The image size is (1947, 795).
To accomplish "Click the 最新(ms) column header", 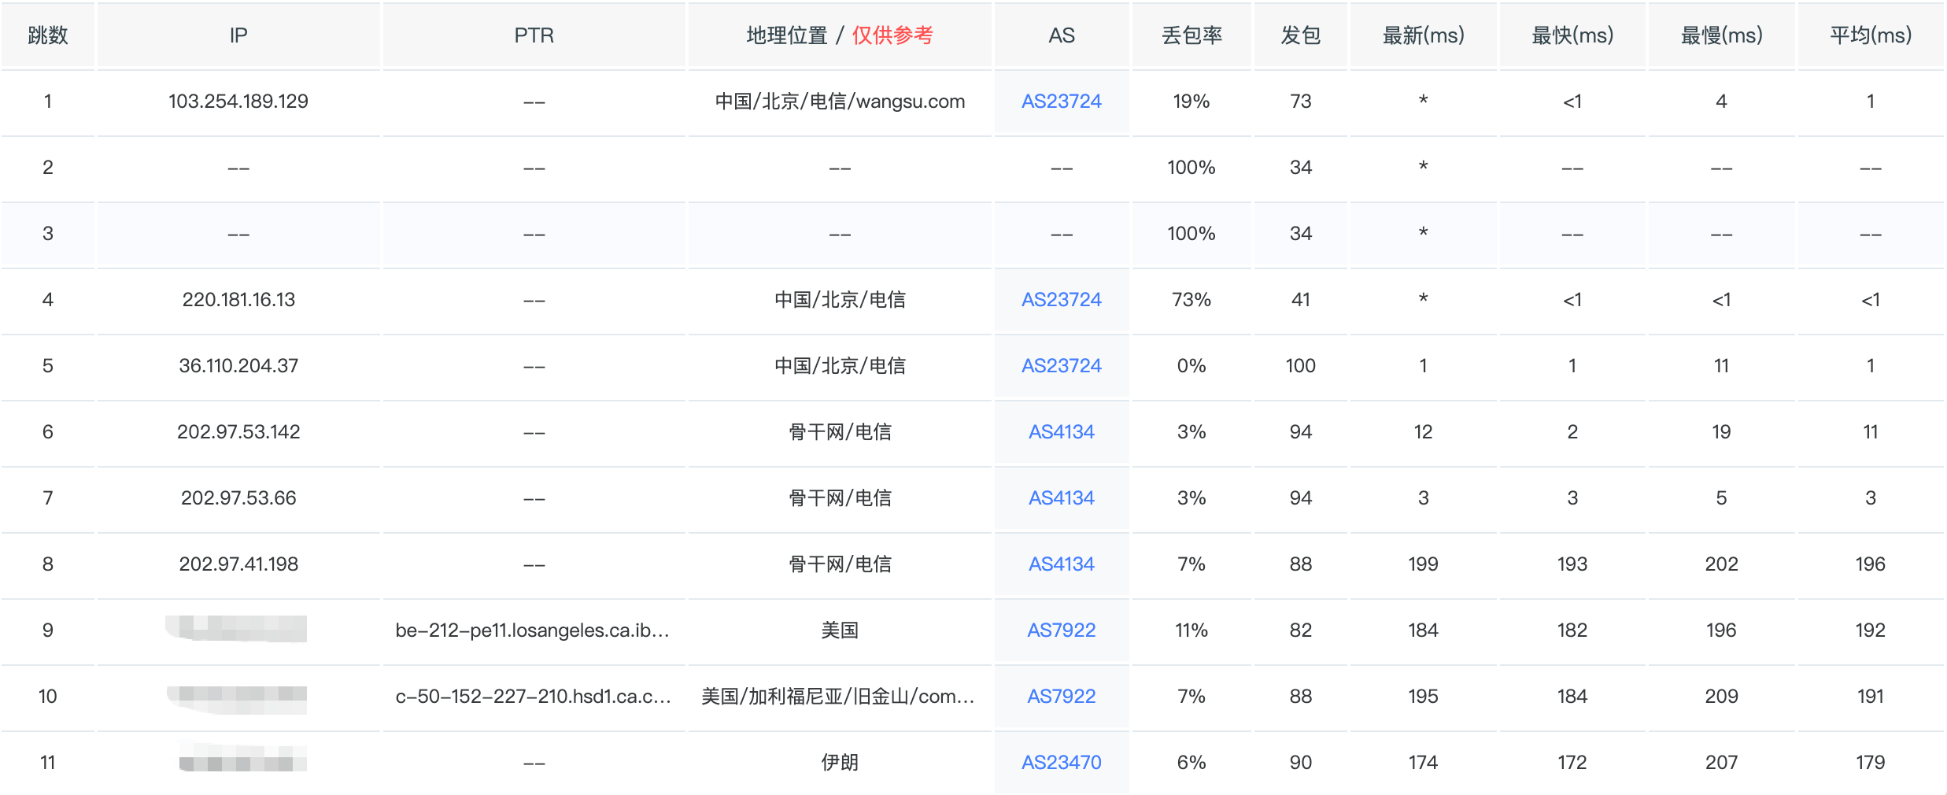I will [1423, 35].
